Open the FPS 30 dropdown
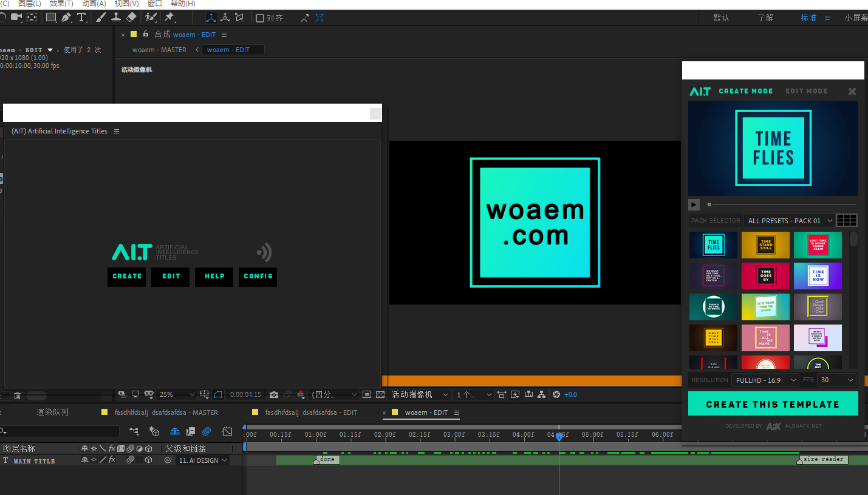Image resolution: width=868 pixels, height=495 pixels. point(836,380)
